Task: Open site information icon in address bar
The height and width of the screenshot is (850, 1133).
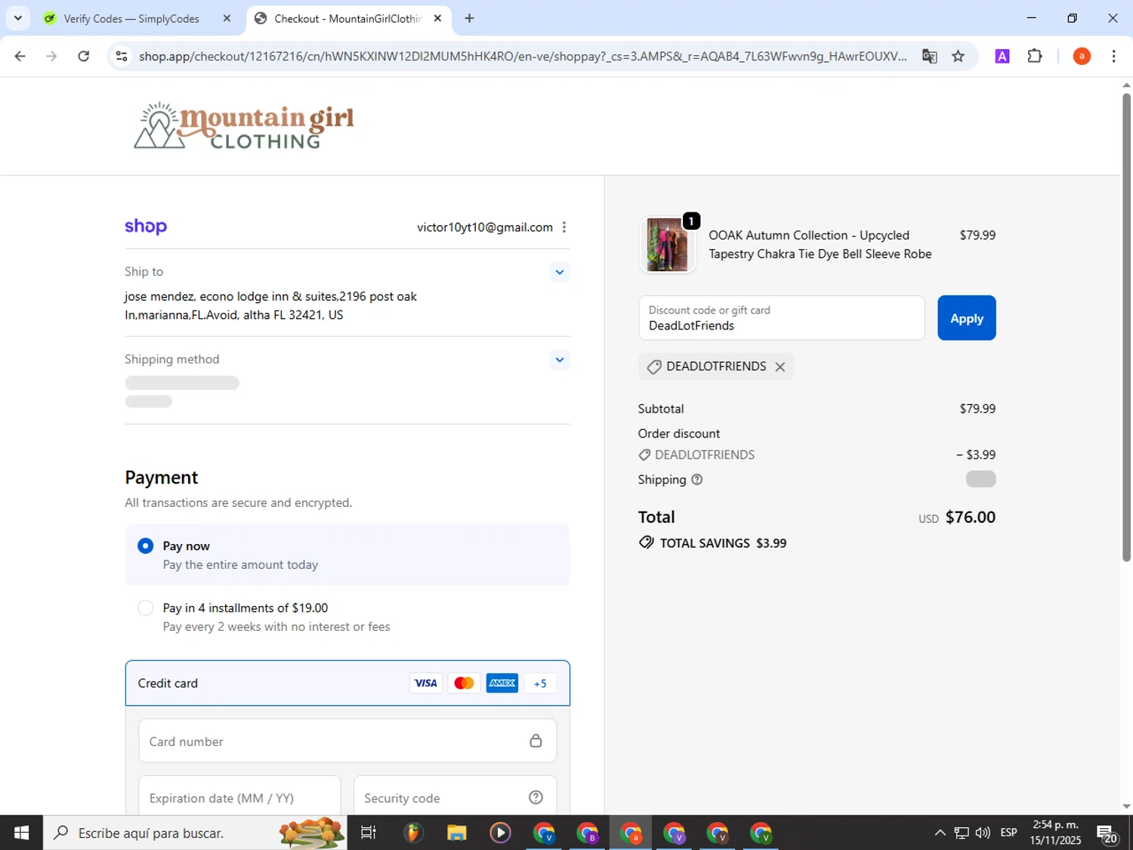Action: click(122, 56)
